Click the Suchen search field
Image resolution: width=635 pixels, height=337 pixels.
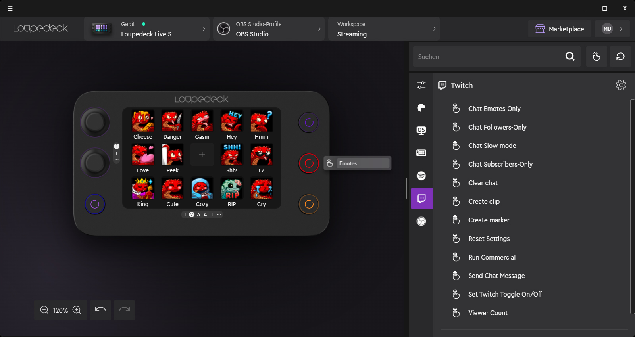[x=488, y=57]
